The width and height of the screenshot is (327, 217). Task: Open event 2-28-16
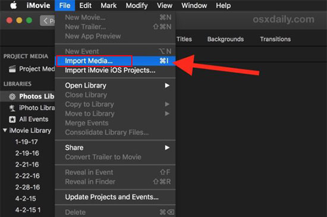point(27,187)
